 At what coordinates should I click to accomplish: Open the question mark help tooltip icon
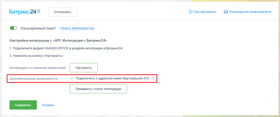click(x=153, y=78)
